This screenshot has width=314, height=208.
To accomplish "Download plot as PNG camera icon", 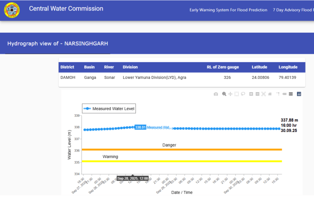I will (216, 94).
